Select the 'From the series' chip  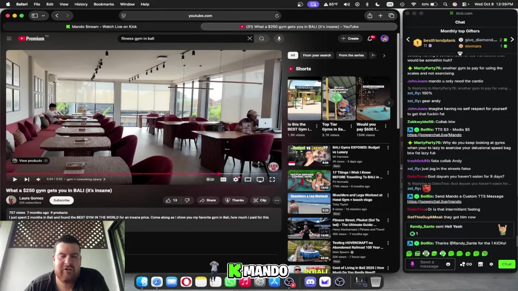pos(351,55)
